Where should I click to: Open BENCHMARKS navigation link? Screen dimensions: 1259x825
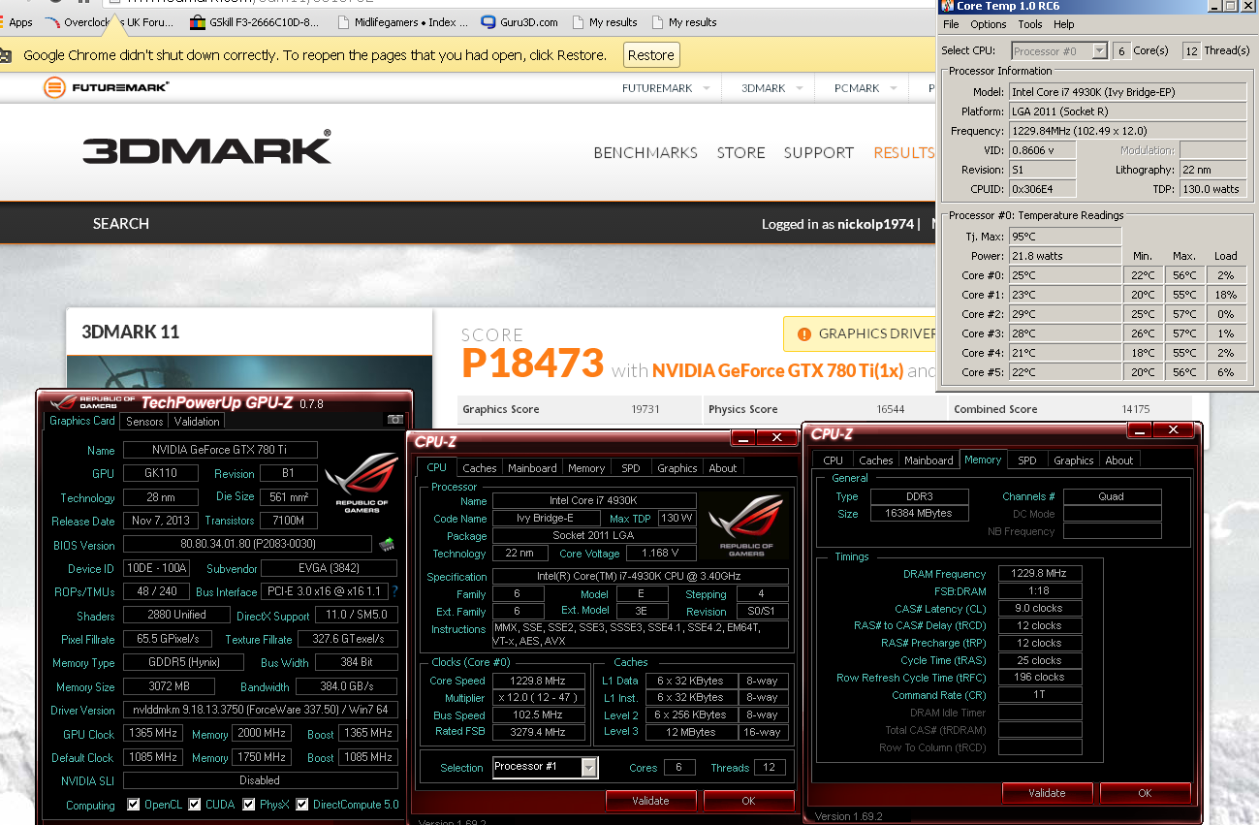tap(645, 153)
